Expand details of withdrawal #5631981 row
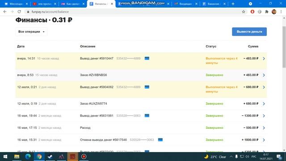286x161 pixels. (264, 116)
